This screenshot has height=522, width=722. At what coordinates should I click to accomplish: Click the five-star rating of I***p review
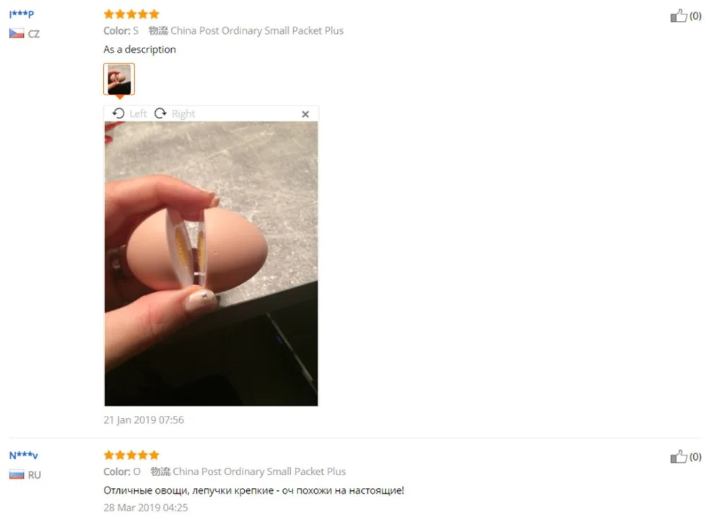point(131,14)
